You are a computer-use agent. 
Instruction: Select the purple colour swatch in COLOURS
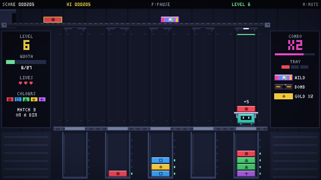click(x=42, y=99)
